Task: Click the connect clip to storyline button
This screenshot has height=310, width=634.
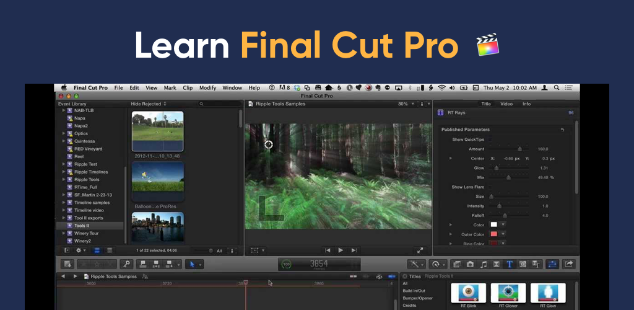Action: (143, 264)
